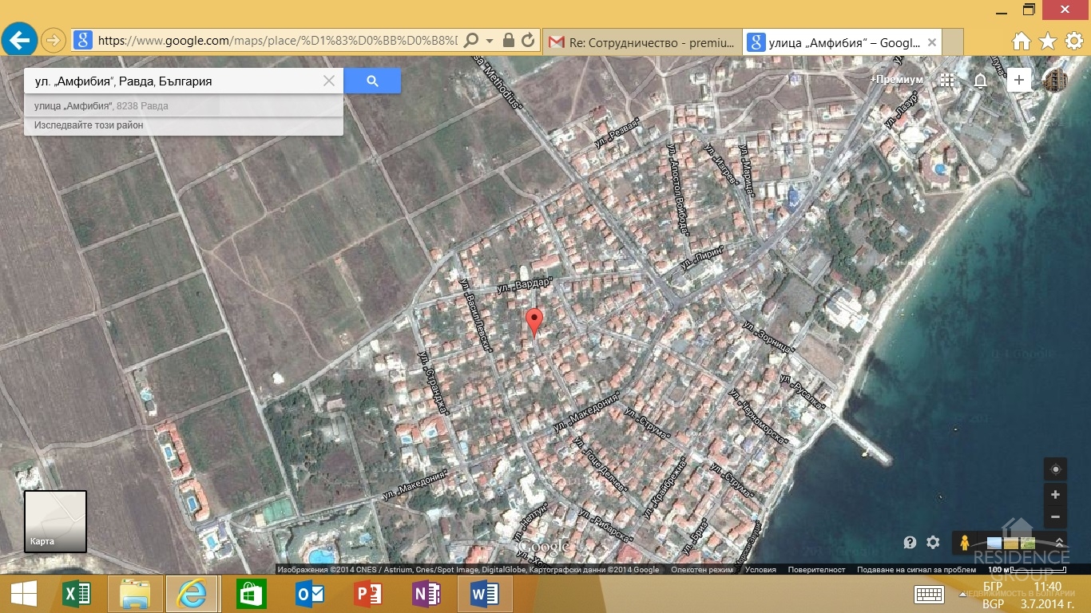Open the Google account profile picture
The image size is (1091, 613).
pos(1055,80)
